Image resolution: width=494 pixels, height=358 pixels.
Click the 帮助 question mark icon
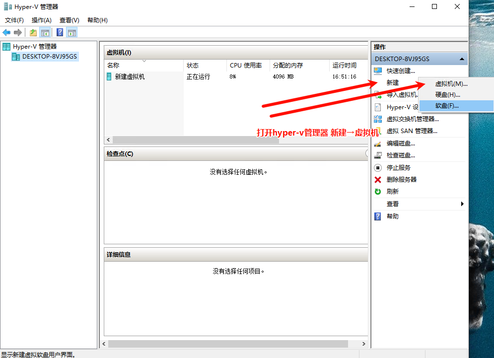click(x=378, y=216)
